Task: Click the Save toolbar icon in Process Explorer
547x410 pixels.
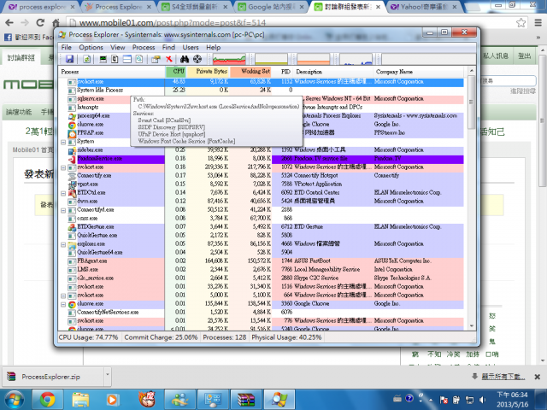Action: (x=70, y=59)
